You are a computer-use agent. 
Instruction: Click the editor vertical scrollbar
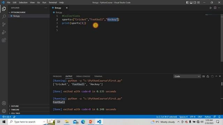click(x=222, y=38)
